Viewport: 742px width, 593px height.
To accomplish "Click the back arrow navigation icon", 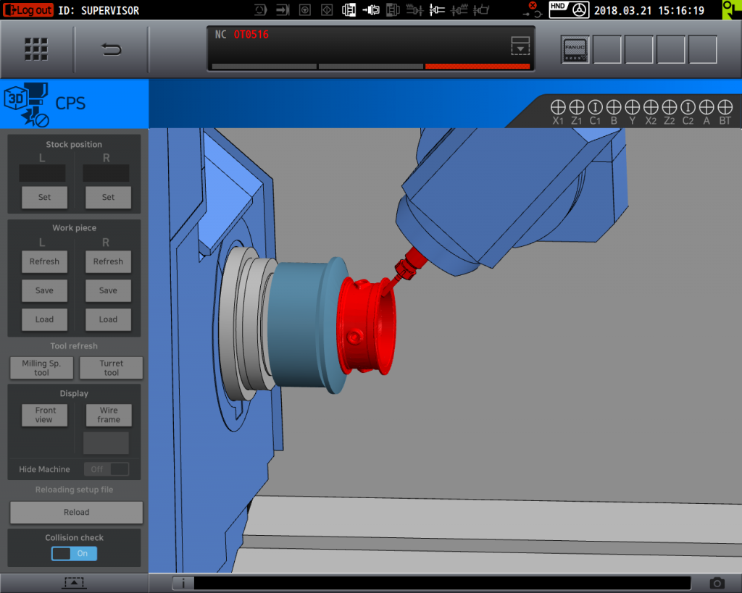I will [x=112, y=49].
